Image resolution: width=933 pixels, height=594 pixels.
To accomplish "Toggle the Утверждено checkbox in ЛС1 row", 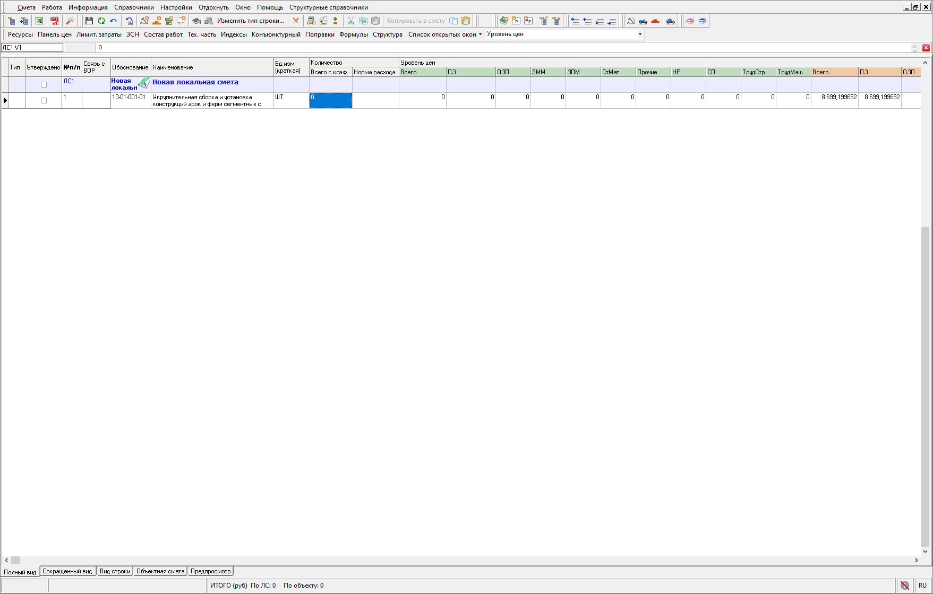I will pyautogui.click(x=44, y=84).
